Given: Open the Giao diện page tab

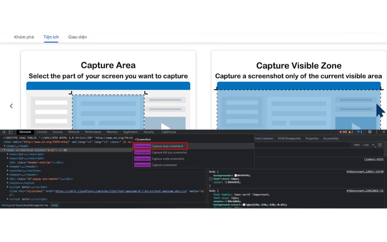Looking at the screenshot, I should 77,37.
